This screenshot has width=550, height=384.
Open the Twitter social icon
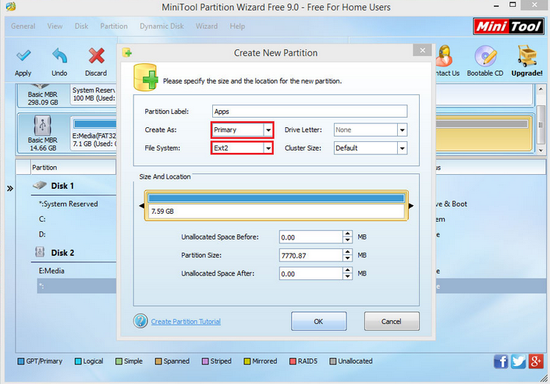[518, 361]
